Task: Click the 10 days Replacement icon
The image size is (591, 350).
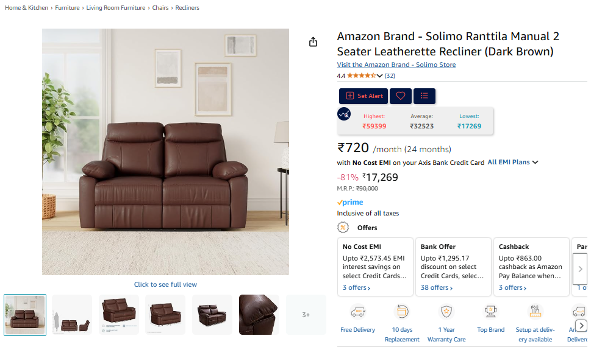Action: pyautogui.click(x=402, y=312)
